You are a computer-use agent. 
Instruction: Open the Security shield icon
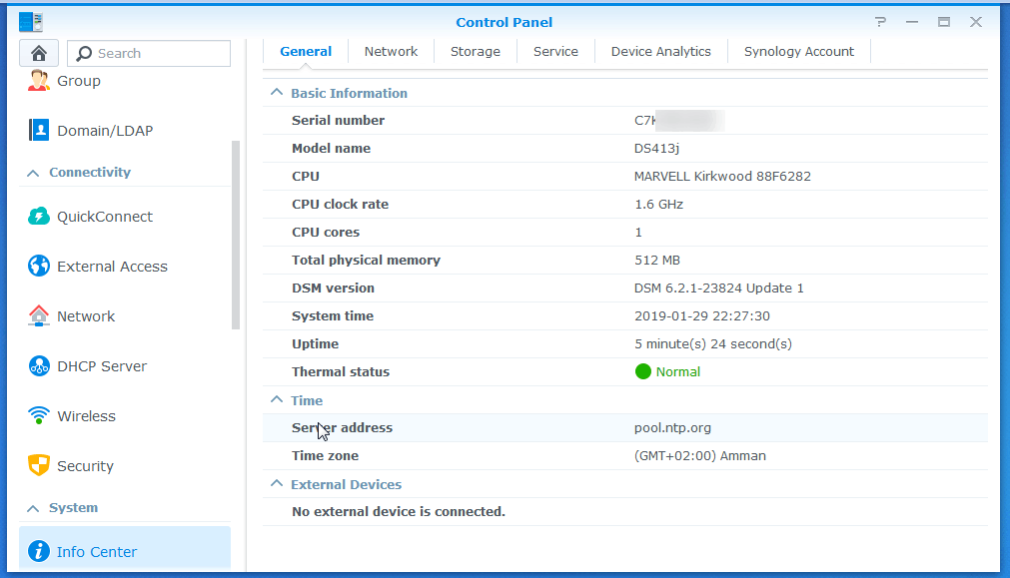click(39, 466)
